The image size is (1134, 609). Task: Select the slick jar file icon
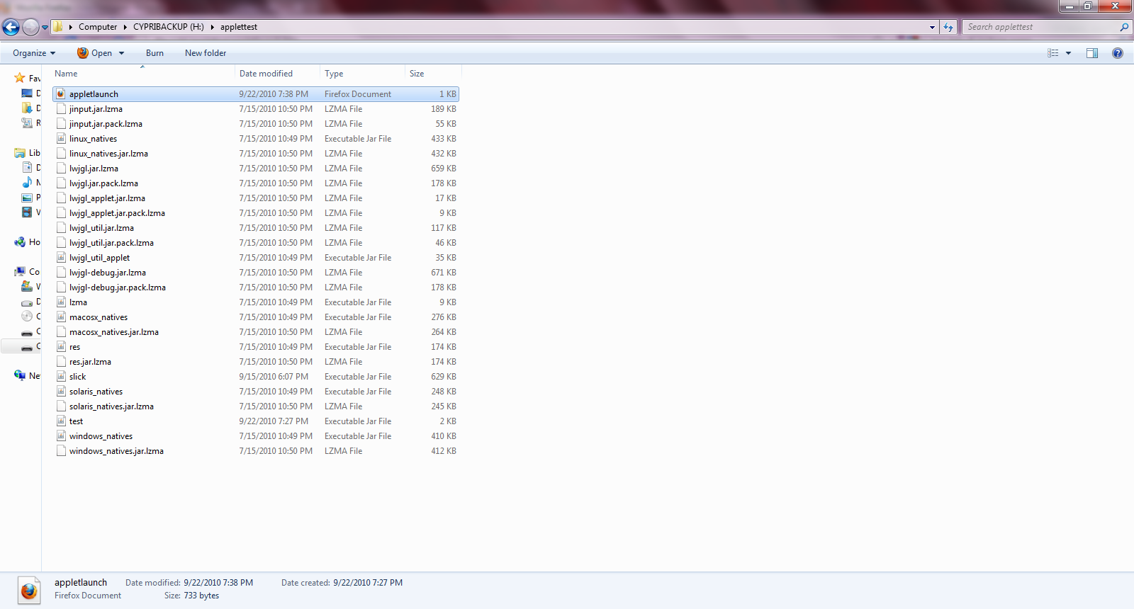pos(61,377)
